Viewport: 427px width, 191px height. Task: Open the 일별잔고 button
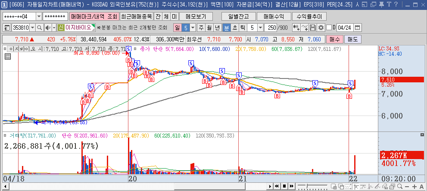pyautogui.click(x=239, y=16)
